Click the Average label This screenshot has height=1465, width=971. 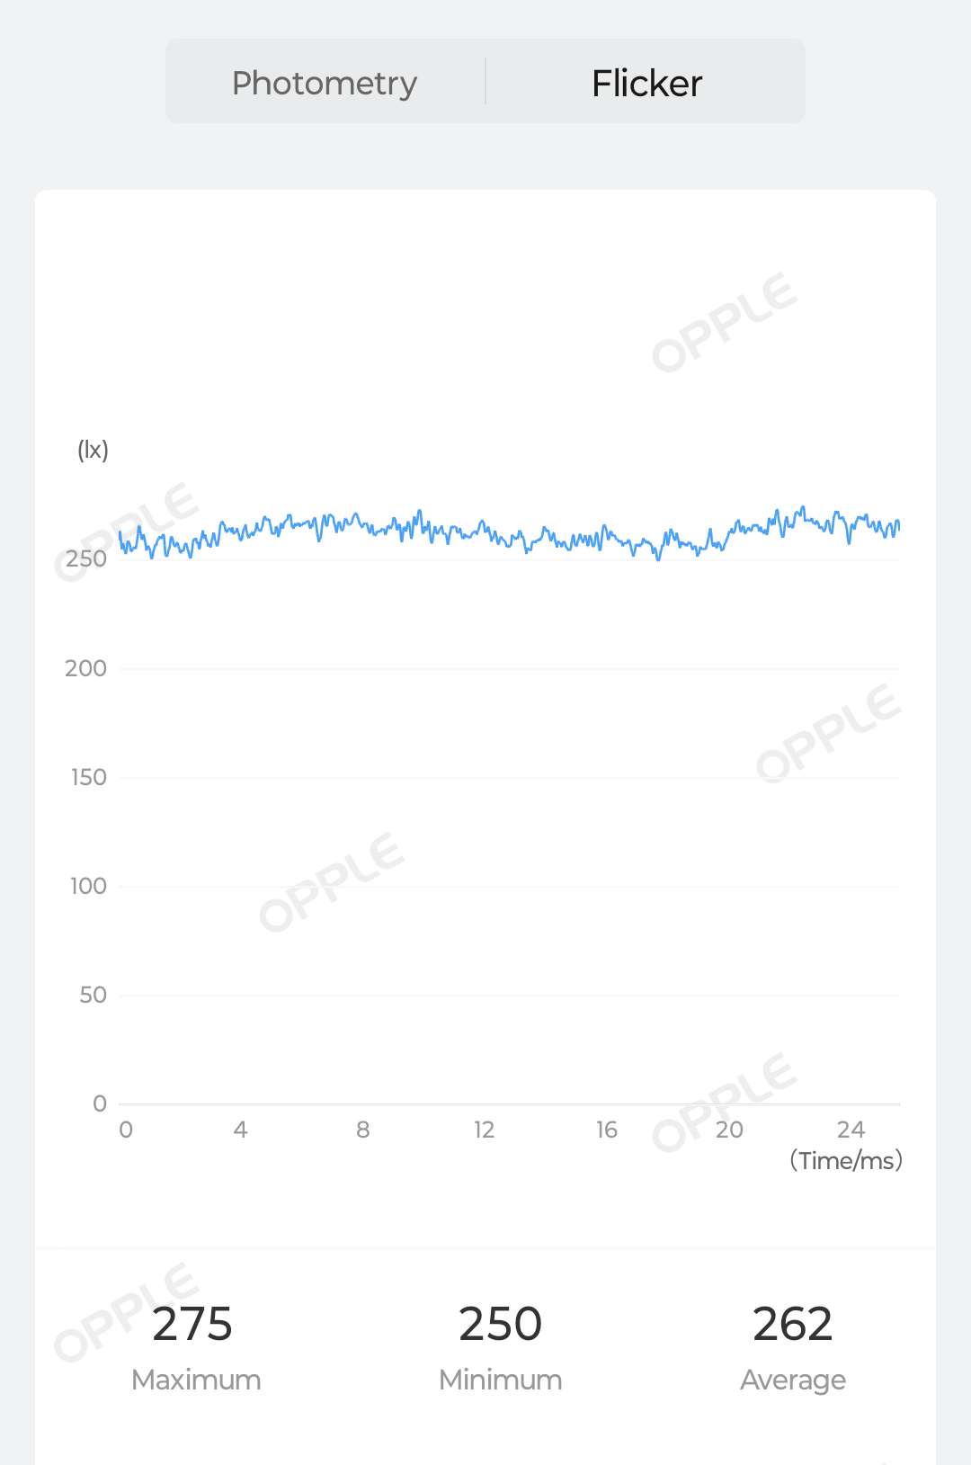pos(792,1380)
